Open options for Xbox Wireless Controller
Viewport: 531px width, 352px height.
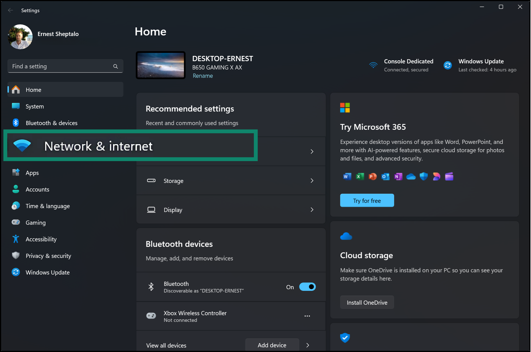point(307,316)
